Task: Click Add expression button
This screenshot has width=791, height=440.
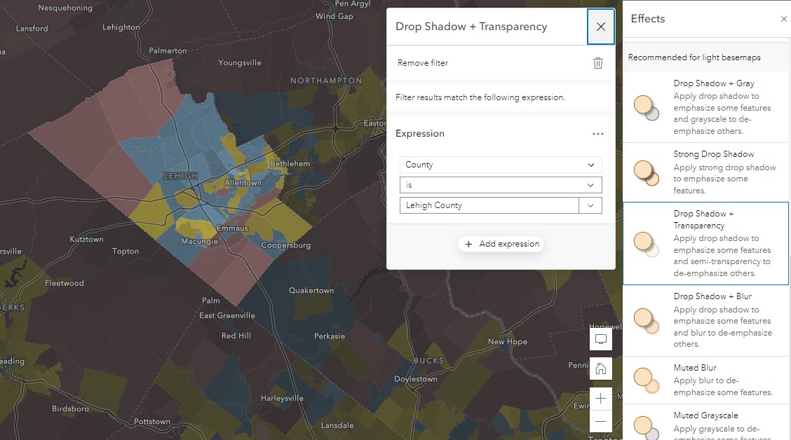Action: pyautogui.click(x=501, y=244)
